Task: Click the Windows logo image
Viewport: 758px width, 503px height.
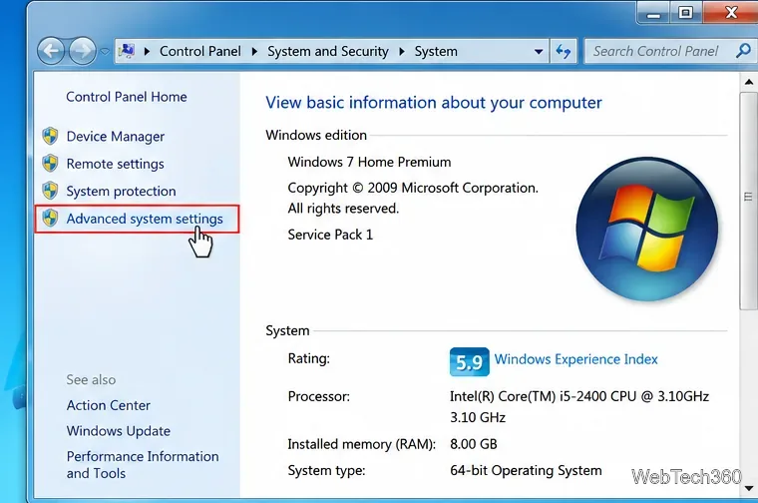Action: coord(647,229)
